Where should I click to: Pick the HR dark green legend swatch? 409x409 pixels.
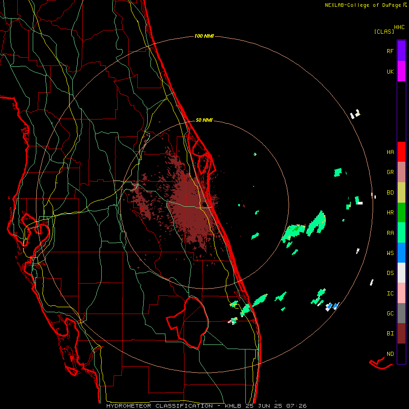tap(401, 213)
